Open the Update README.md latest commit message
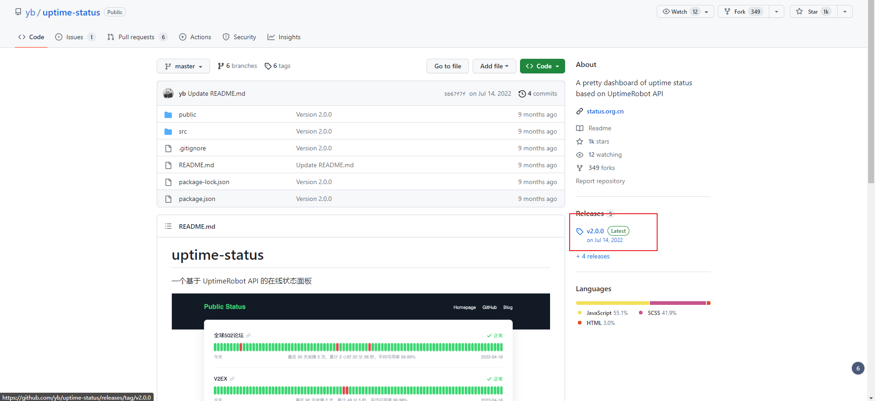The height and width of the screenshot is (401, 875). tap(216, 93)
